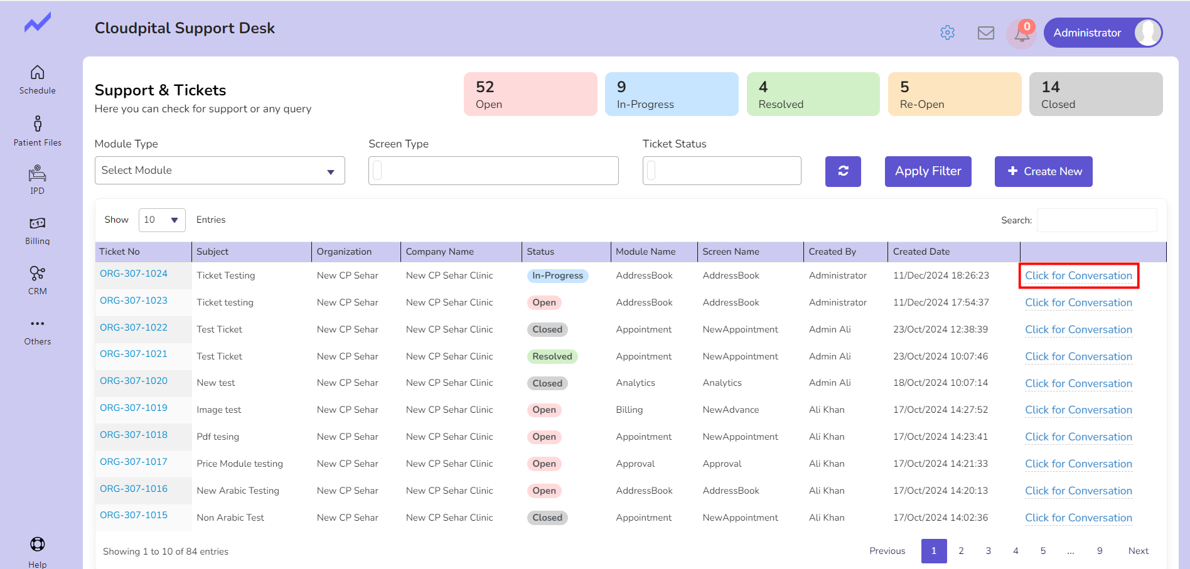Open the Help lifebuoy icon
1190x569 pixels.
point(38,544)
